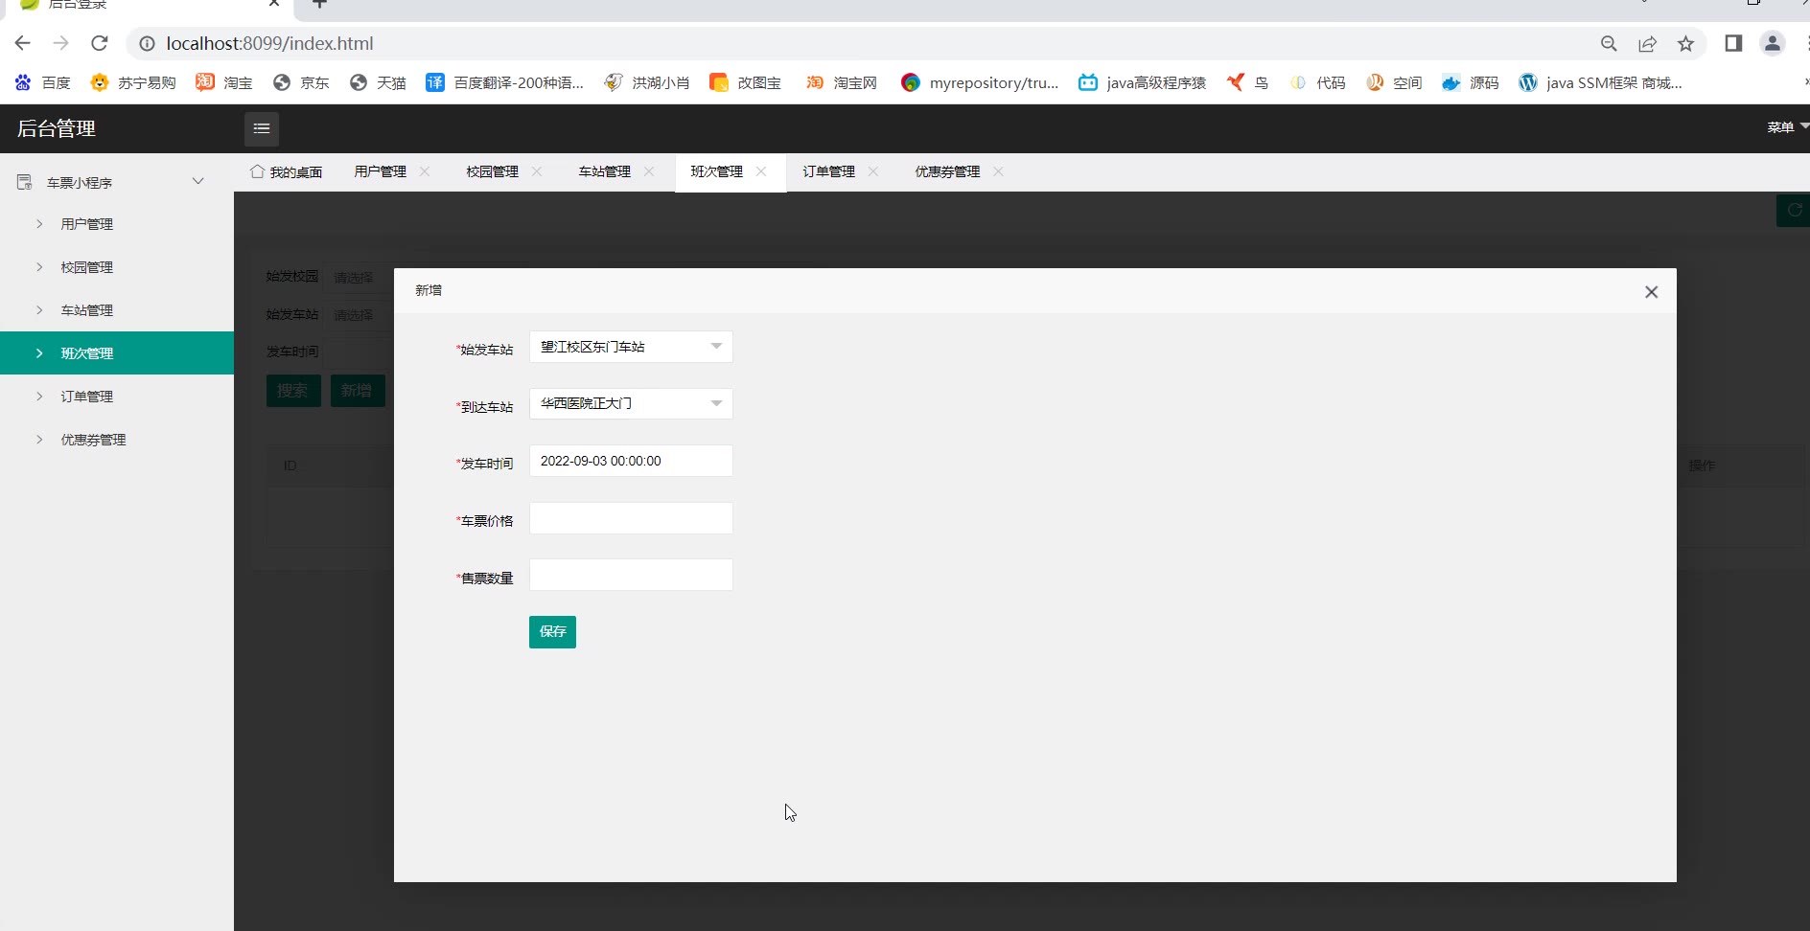Switch to the 订单管理 tab
The height and width of the screenshot is (931, 1810).
coord(829,171)
